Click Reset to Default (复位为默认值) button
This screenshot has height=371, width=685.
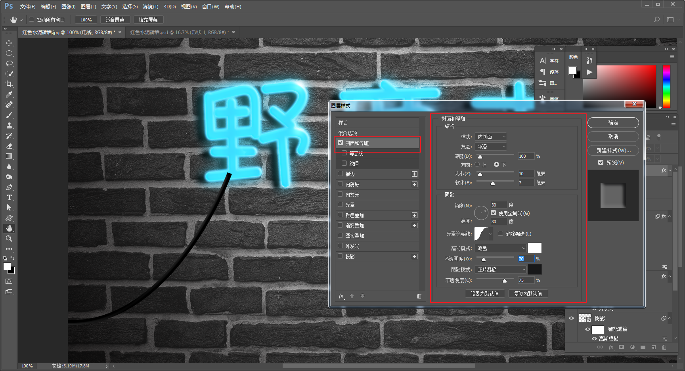(x=528, y=294)
